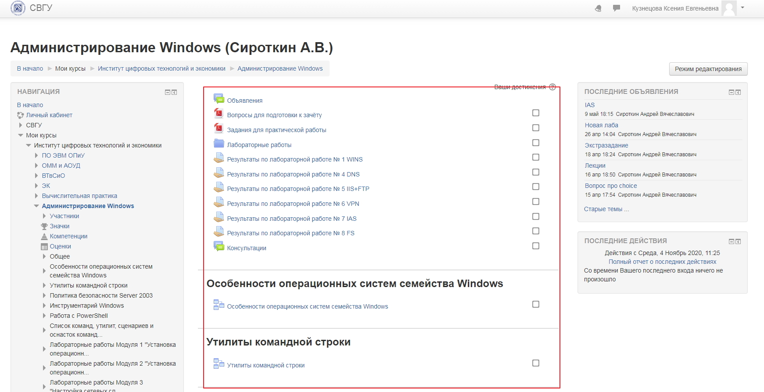This screenshot has height=392, width=764.
Task: Dock the Последние объявления block to the side
Action: pyautogui.click(x=738, y=92)
